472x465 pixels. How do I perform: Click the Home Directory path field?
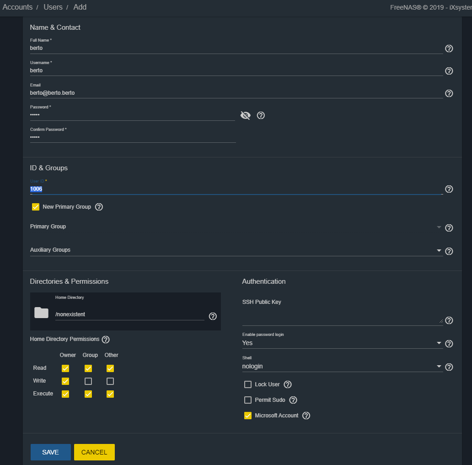point(130,314)
